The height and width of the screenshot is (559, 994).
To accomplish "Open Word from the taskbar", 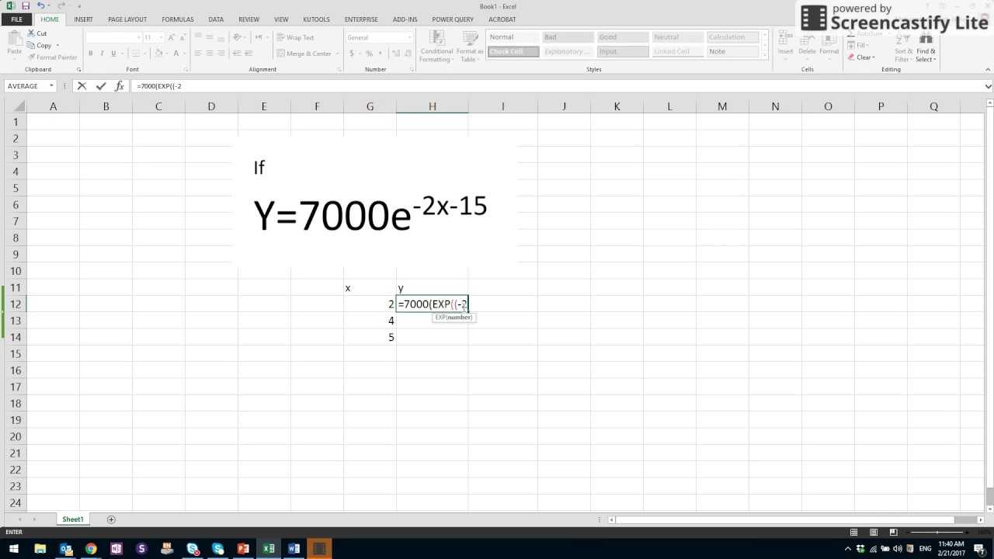I will click(x=294, y=549).
